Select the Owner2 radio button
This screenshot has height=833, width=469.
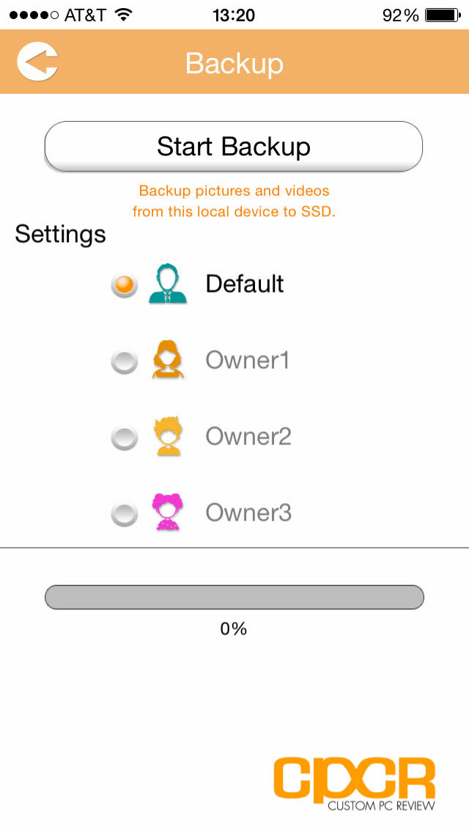coord(125,438)
